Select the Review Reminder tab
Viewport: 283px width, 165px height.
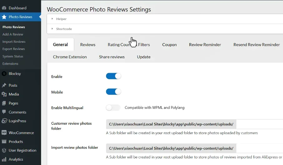tap(205, 45)
